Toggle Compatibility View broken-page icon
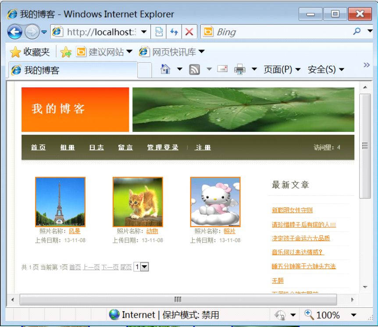Image resolution: width=378 pixels, height=327 pixels. (159, 32)
